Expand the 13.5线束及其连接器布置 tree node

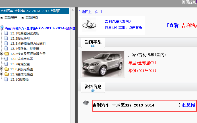[x=1, y=54]
